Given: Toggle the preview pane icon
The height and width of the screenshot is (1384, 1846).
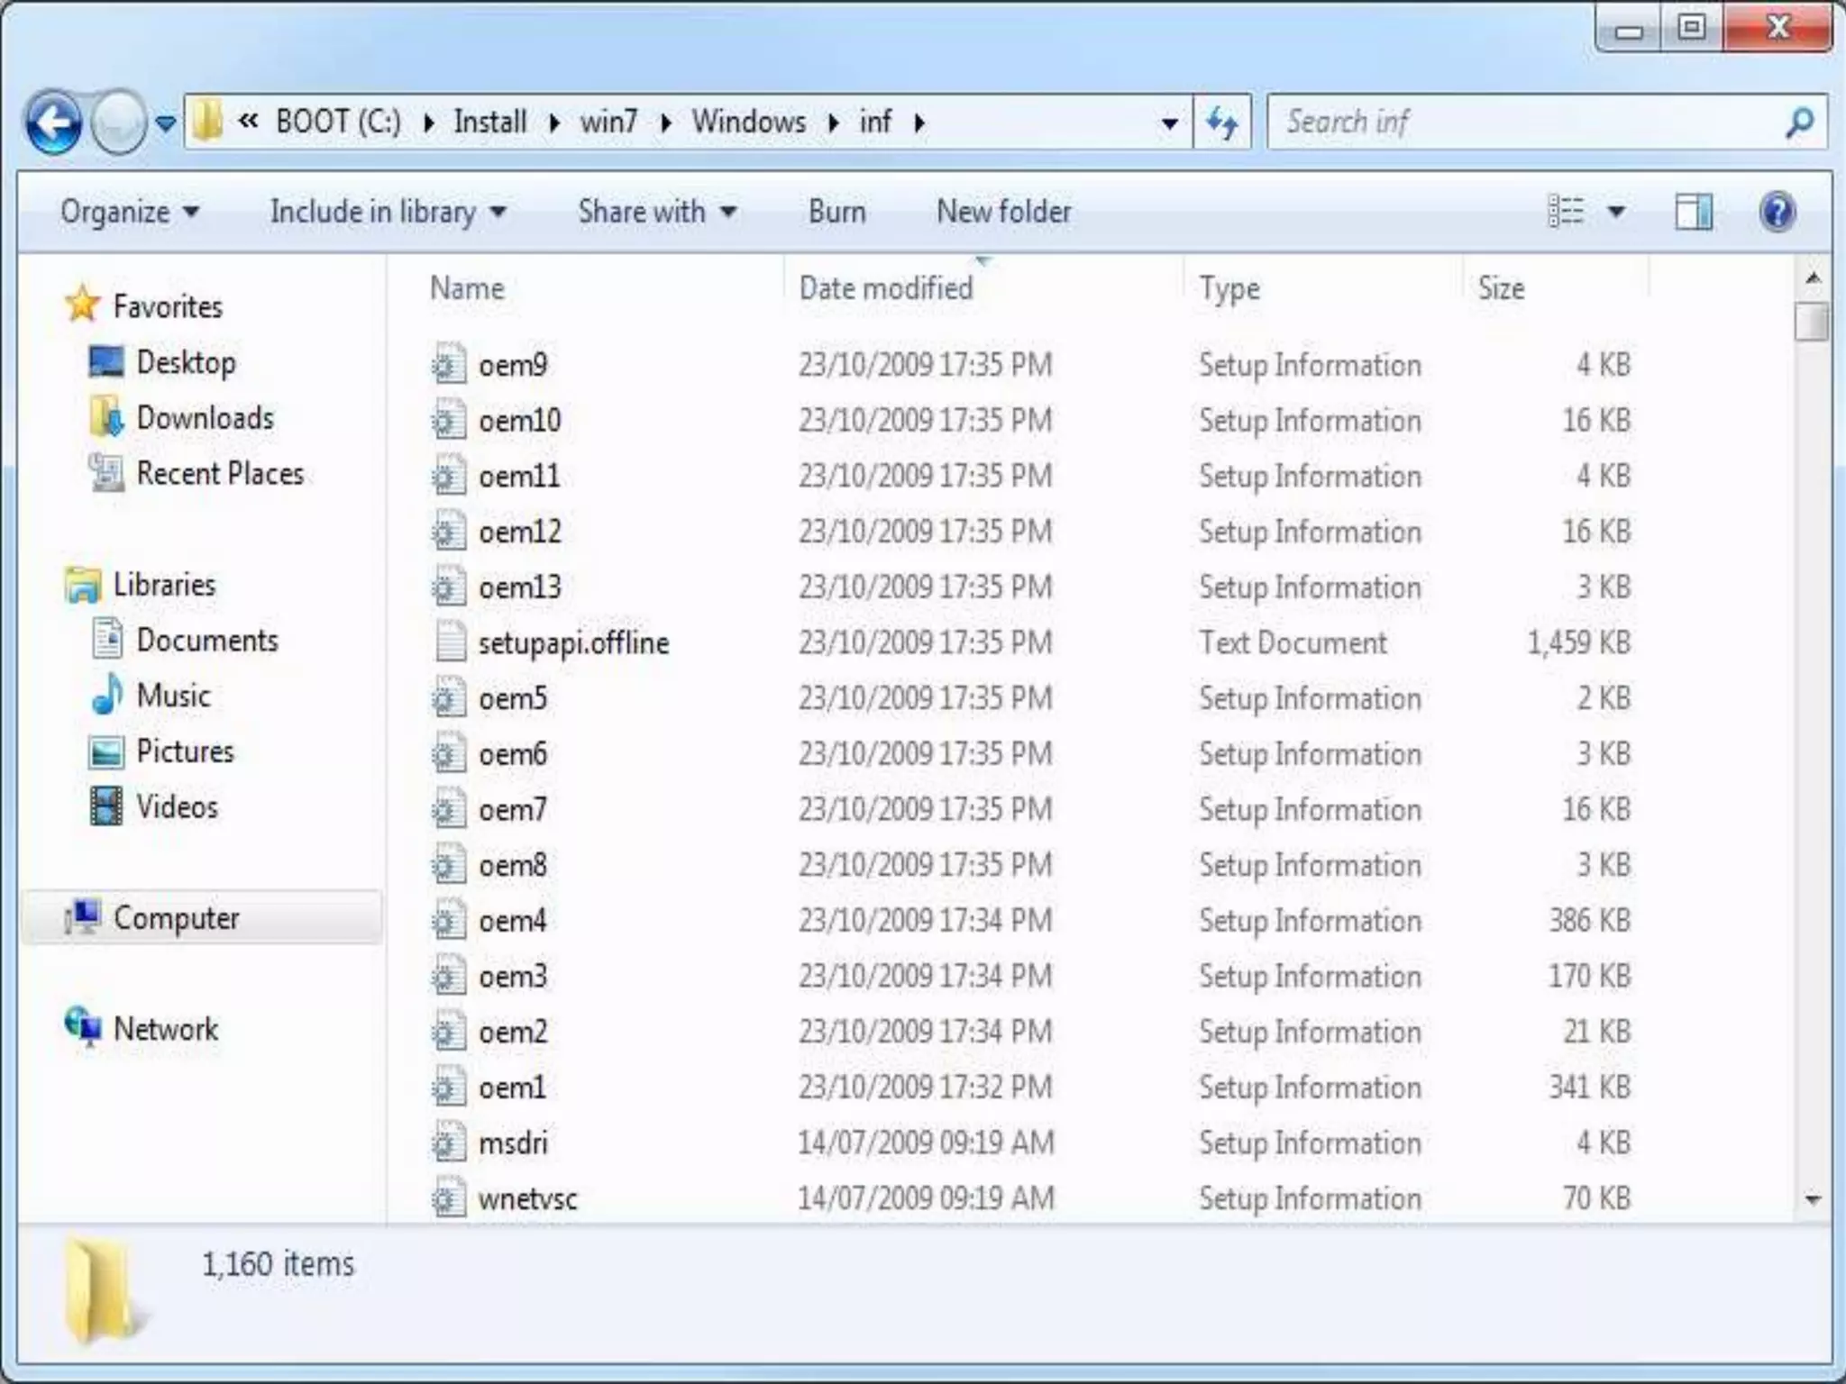Looking at the screenshot, I should (1694, 213).
